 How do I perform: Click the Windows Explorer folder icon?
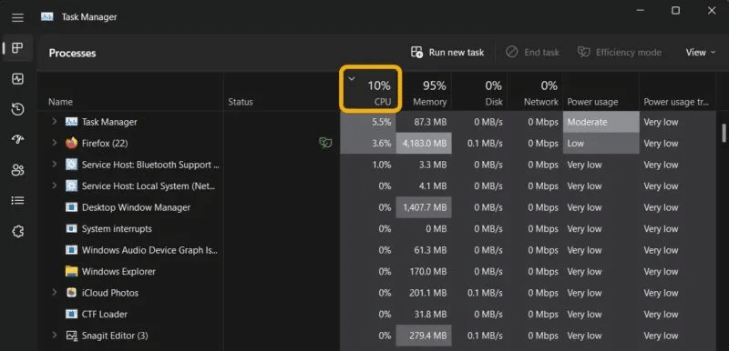point(71,271)
